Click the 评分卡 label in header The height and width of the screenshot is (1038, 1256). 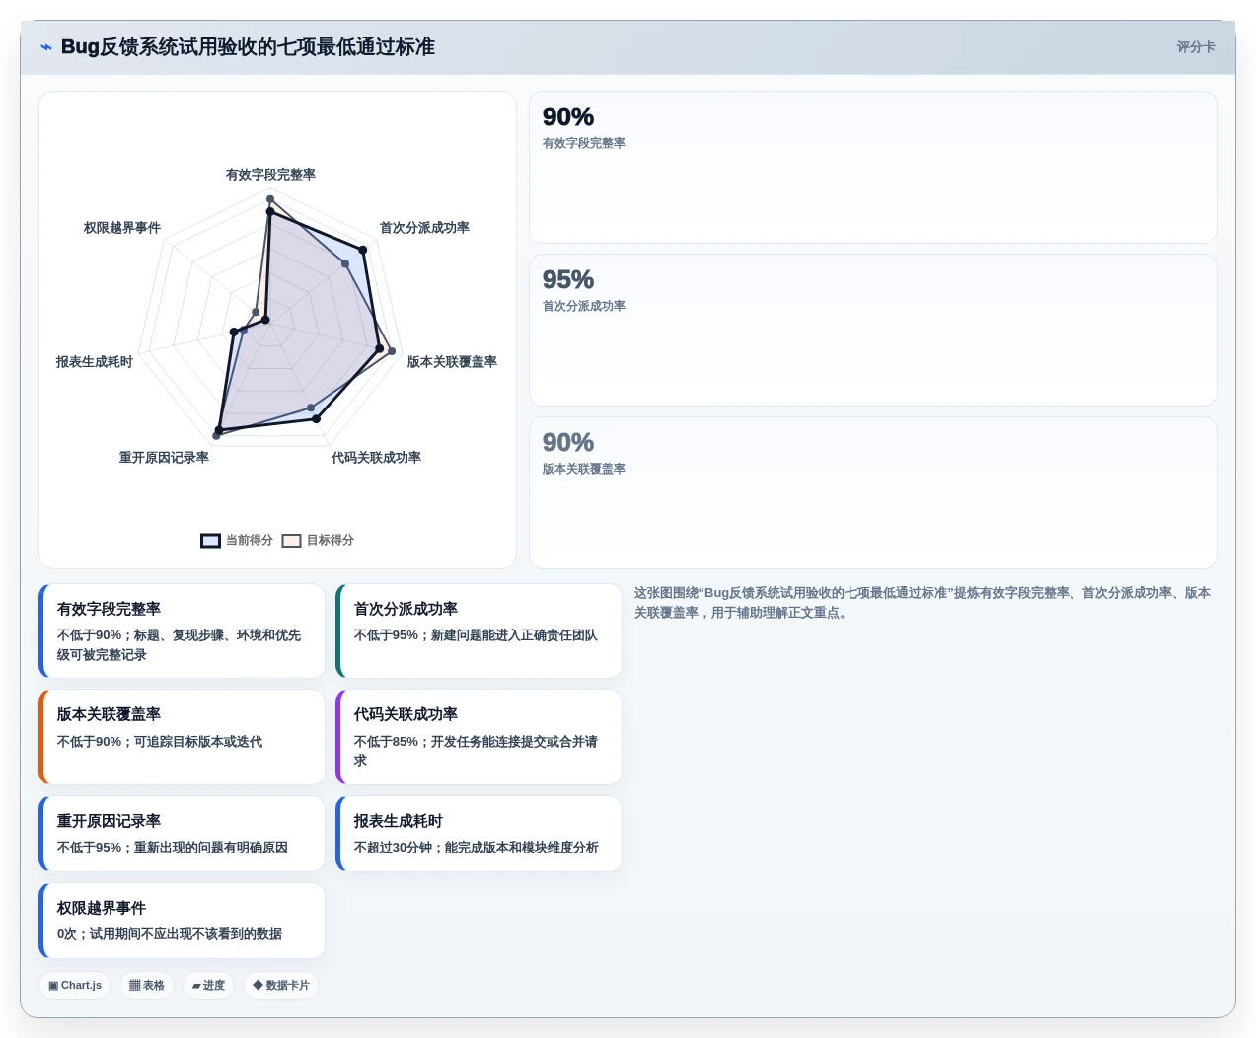pyautogui.click(x=1196, y=47)
